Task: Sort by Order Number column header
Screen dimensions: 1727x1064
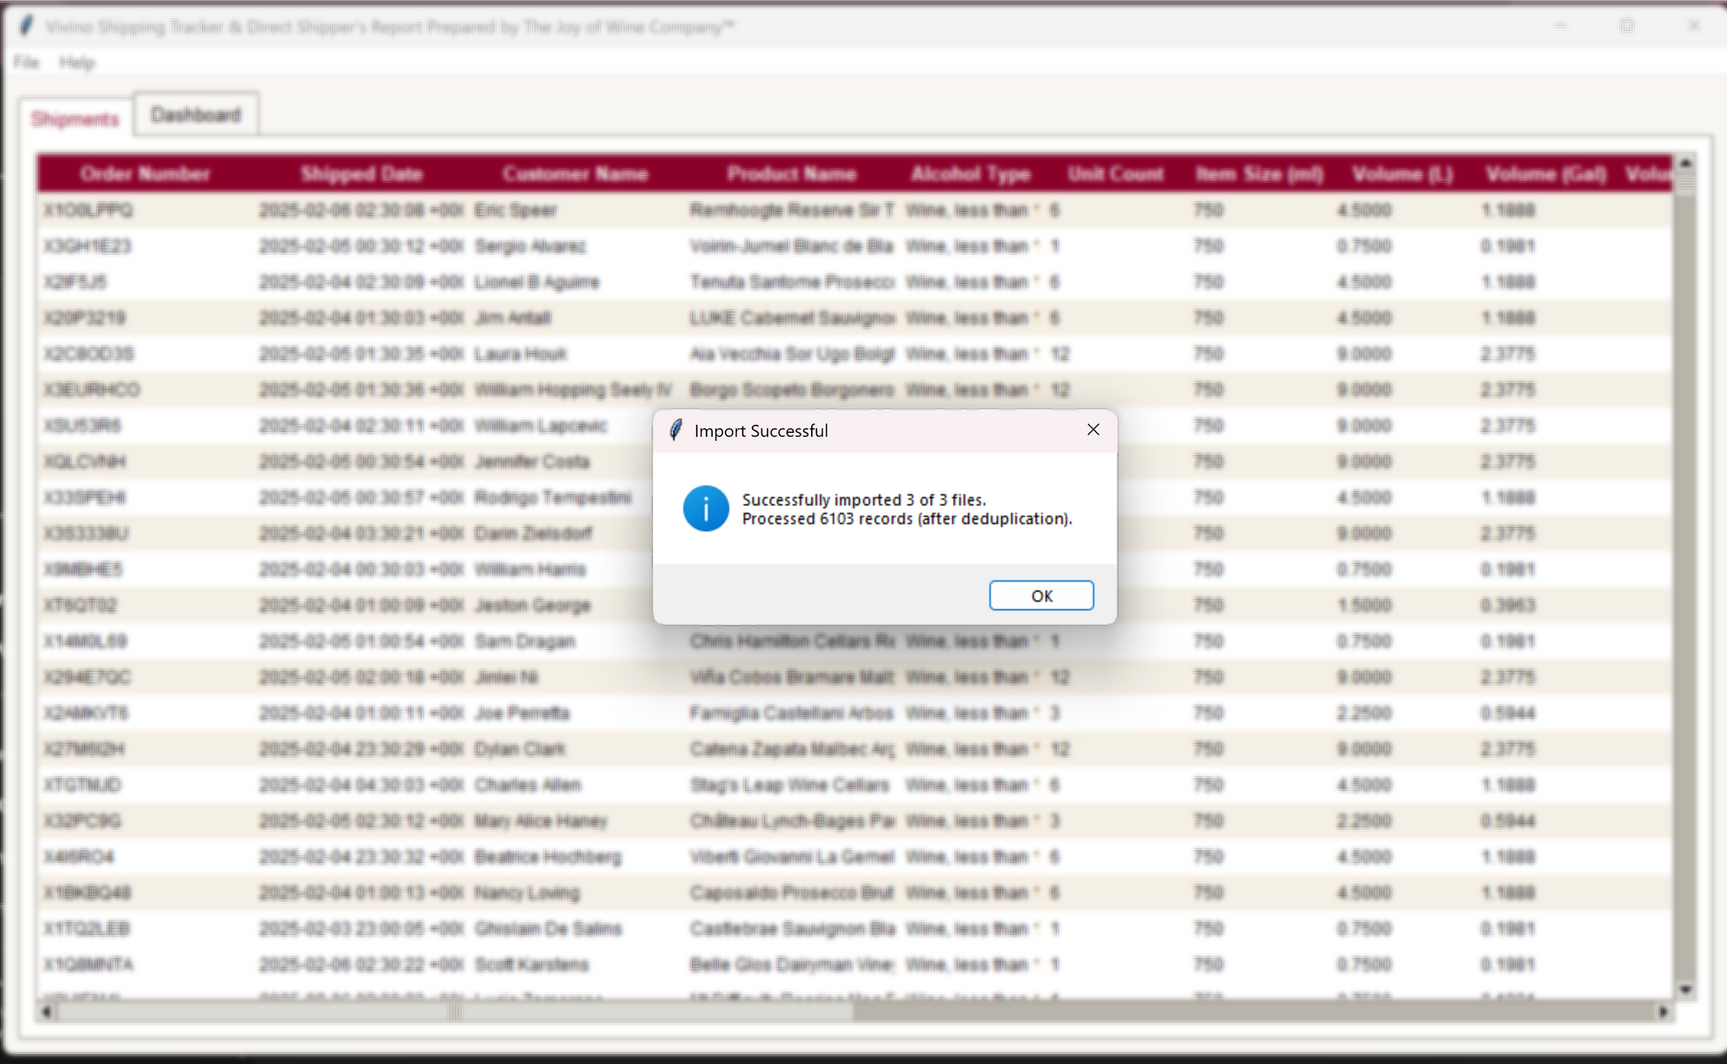Action: [x=145, y=174]
